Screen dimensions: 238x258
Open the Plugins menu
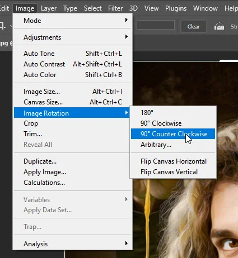(x=176, y=8)
